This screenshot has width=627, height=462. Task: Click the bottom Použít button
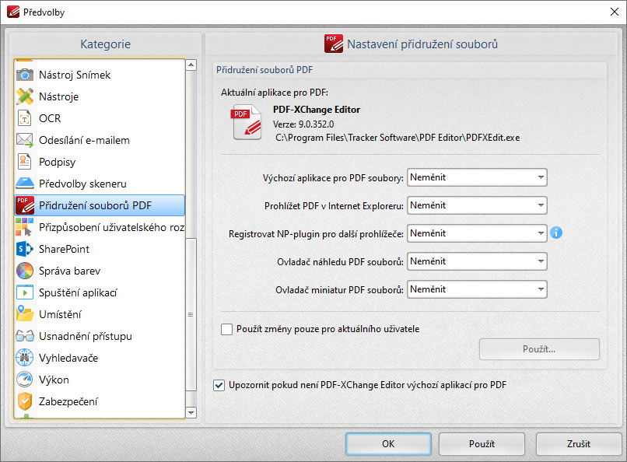(x=482, y=443)
